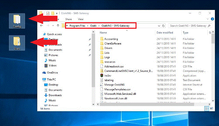This screenshot has width=219, height=126.
Task: Sort by the Type column header
Action: [x=185, y=33]
